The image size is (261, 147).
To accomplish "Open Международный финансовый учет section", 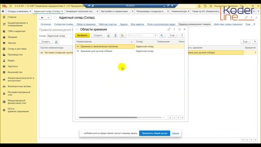I will pyautogui.click(x=17, y=102).
